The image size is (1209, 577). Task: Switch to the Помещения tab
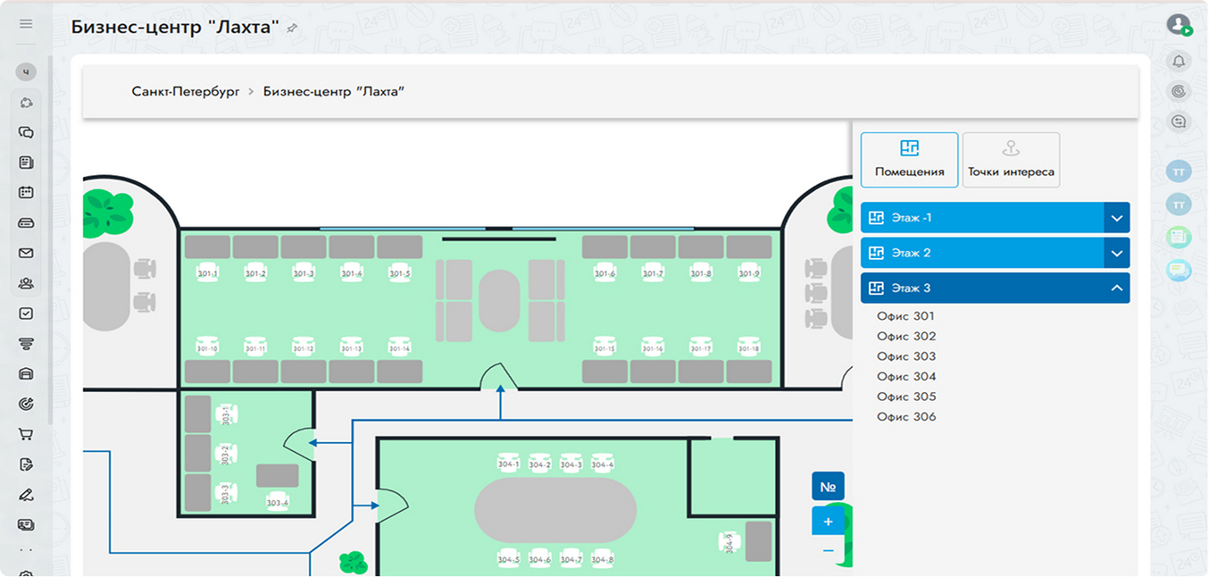[909, 160]
